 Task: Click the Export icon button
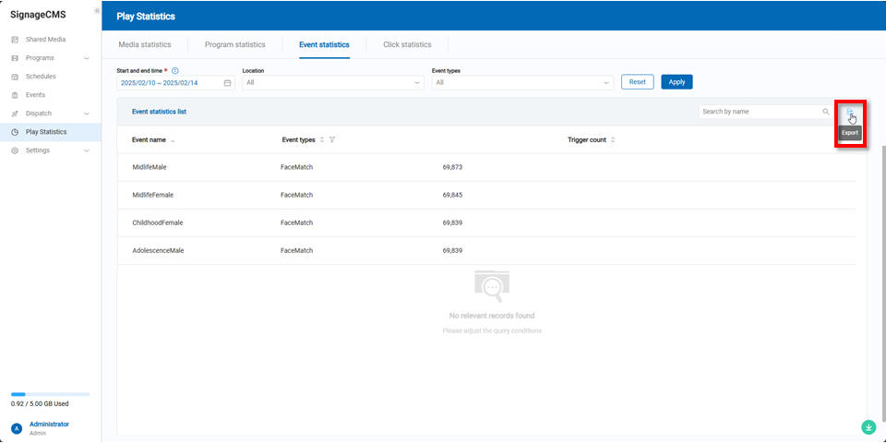tap(850, 113)
